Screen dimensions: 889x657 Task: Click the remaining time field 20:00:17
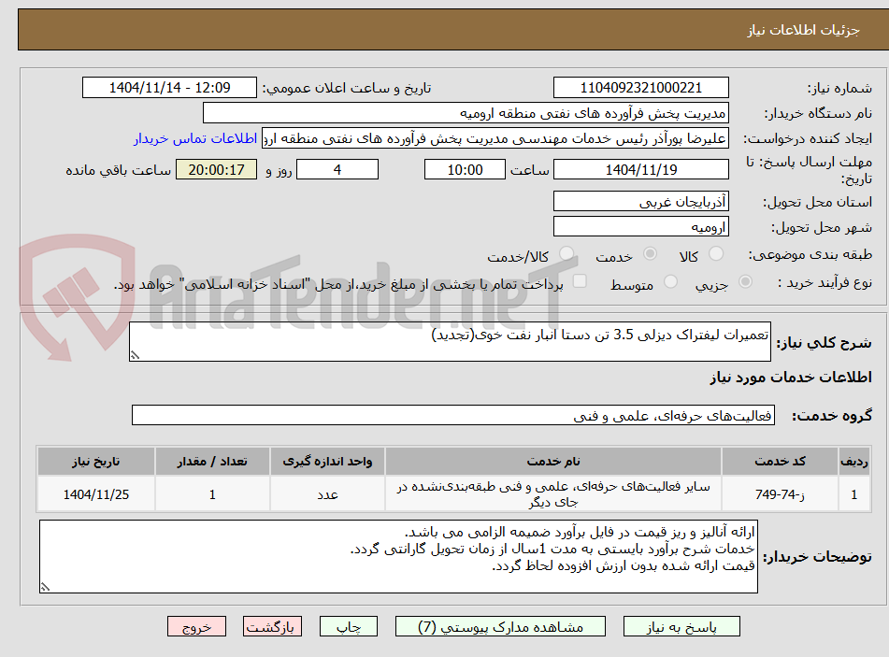click(216, 169)
